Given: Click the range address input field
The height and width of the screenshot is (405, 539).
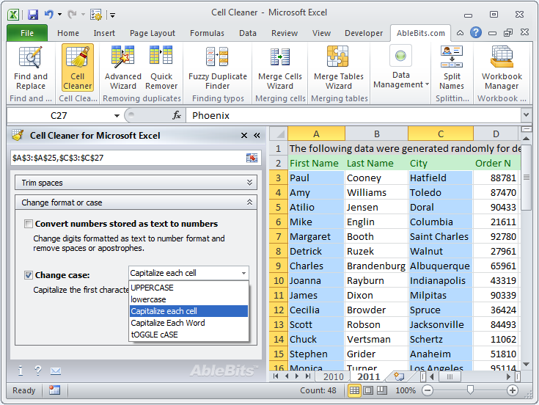Looking at the screenshot, I should 128,158.
